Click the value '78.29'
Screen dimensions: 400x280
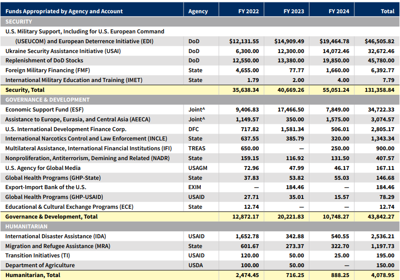coord(387,197)
